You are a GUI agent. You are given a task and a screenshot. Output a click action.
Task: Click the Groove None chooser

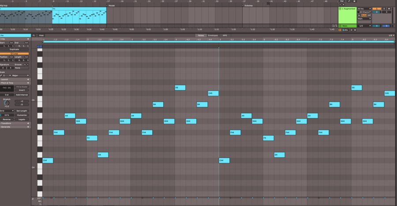(22, 68)
